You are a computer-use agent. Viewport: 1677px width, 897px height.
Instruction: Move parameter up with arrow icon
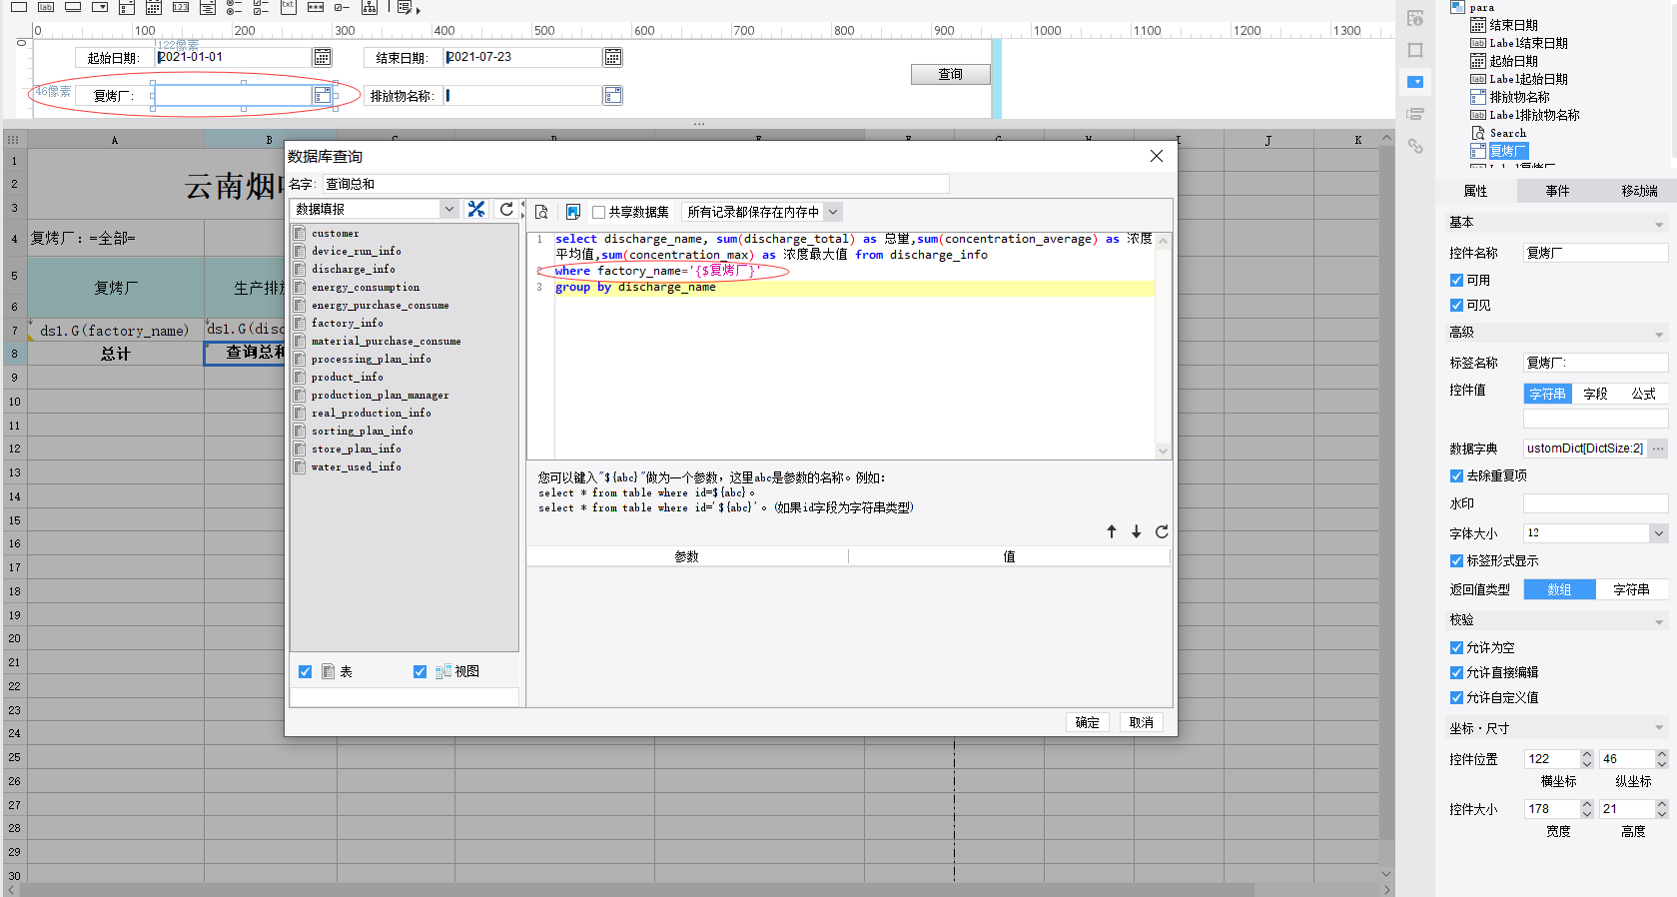click(x=1112, y=531)
